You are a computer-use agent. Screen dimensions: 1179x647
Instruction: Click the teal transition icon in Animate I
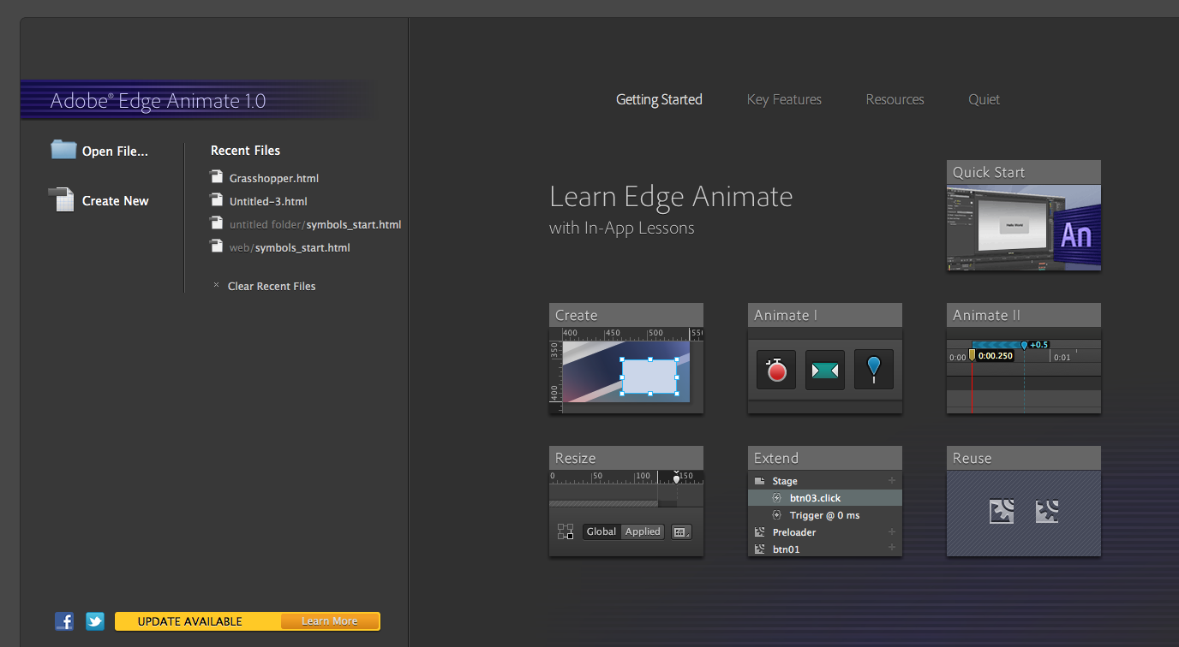(x=825, y=370)
